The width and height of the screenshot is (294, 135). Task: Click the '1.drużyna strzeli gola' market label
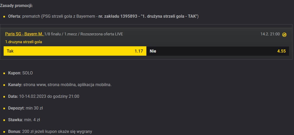(x=24, y=42)
